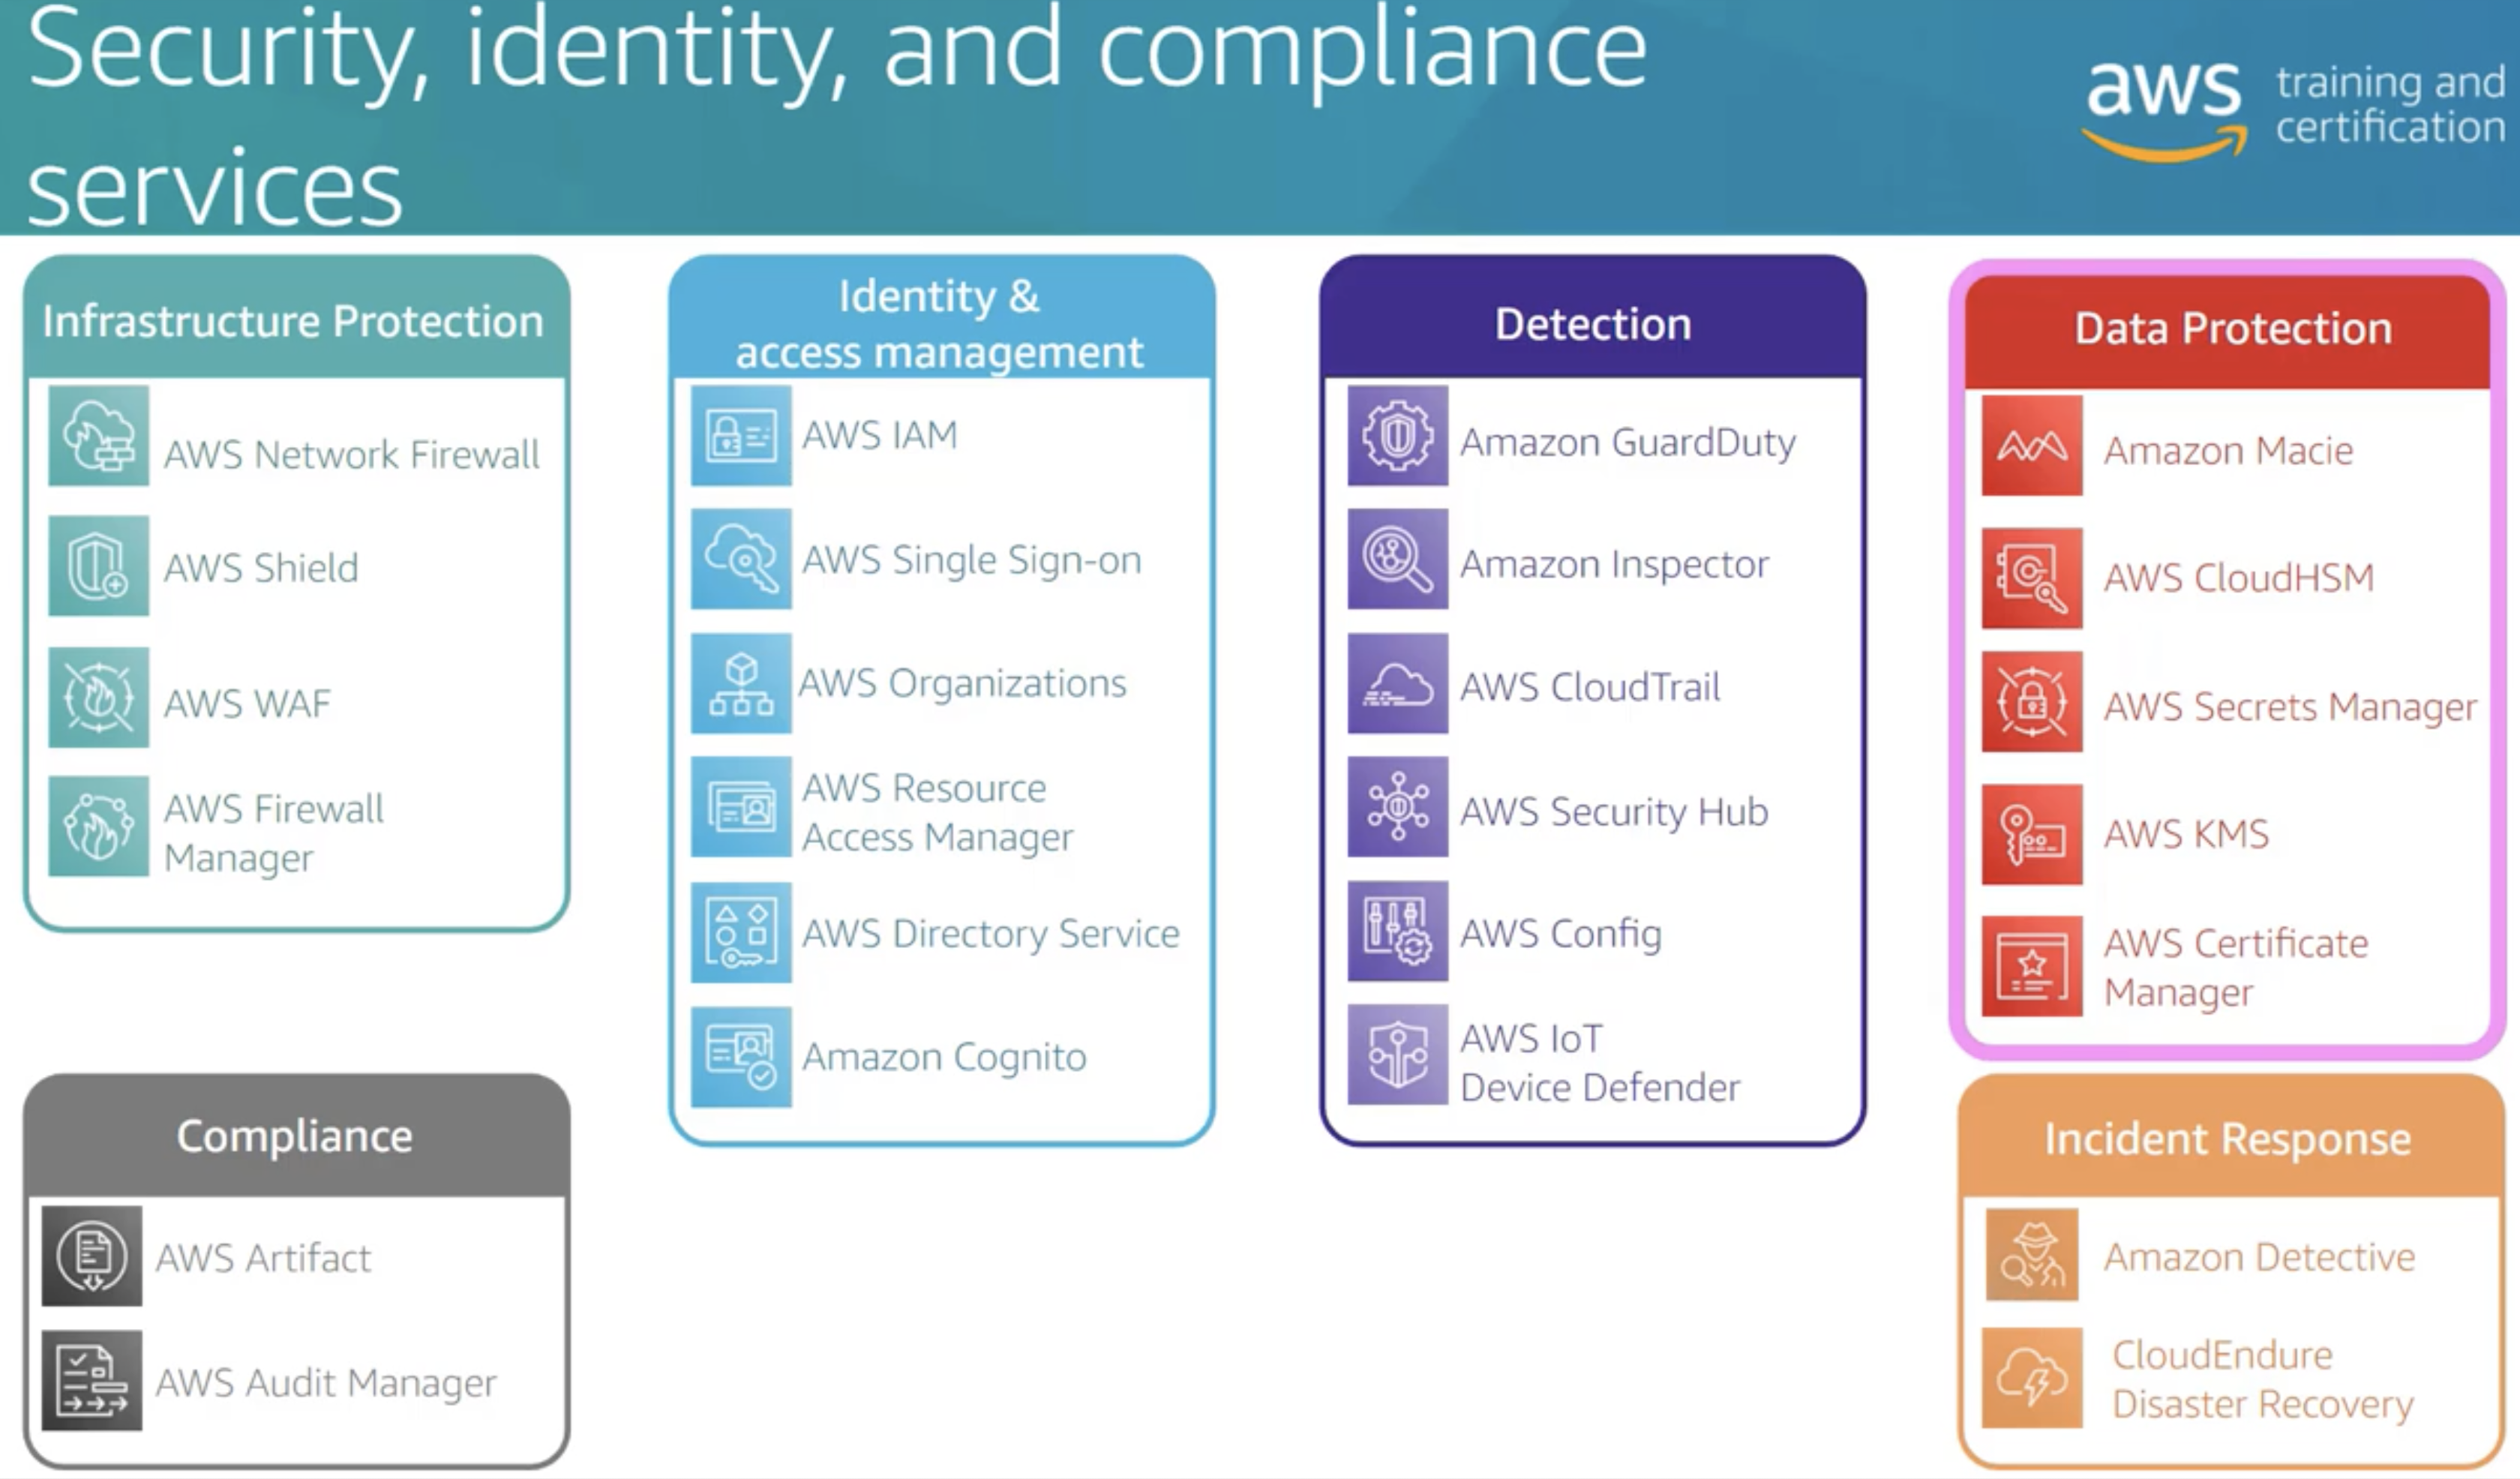This screenshot has width=2520, height=1479.
Task: Click the AWS Firewall Manager icon
Action: coord(99,826)
